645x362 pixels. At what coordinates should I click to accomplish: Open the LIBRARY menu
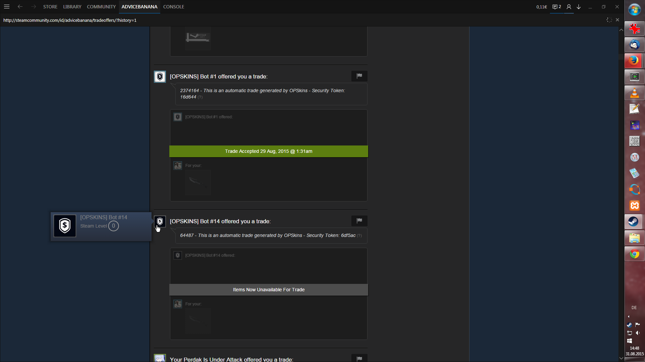tap(72, 7)
